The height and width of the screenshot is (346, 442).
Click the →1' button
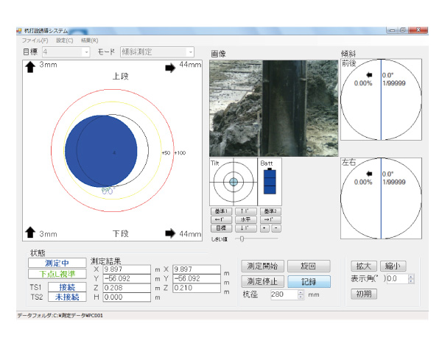click(x=270, y=220)
